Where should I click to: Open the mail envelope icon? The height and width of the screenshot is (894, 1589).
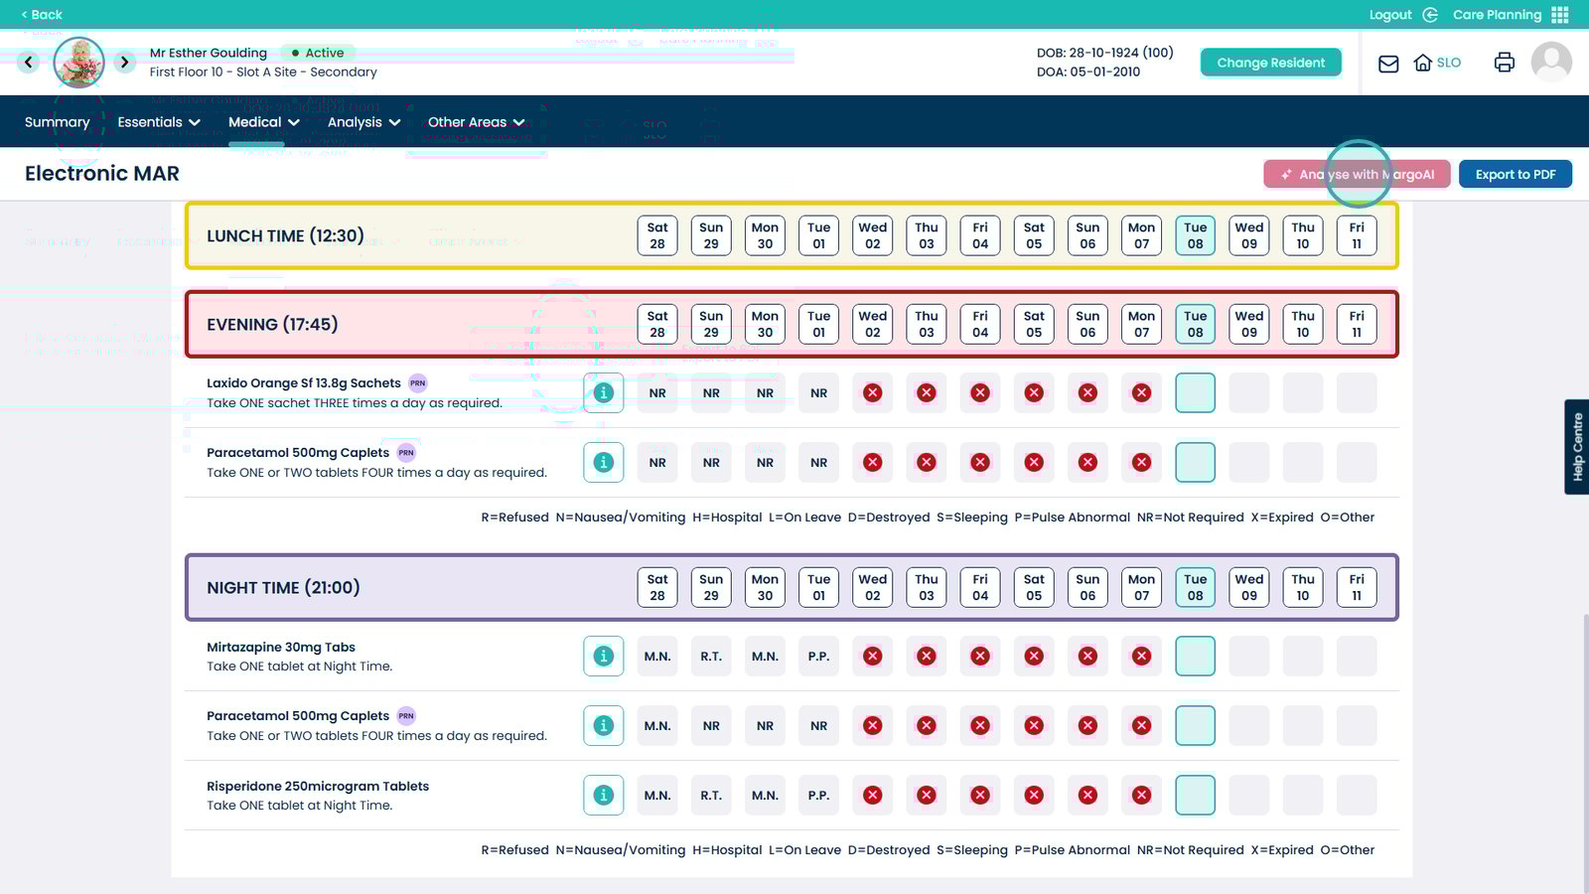1388,64
